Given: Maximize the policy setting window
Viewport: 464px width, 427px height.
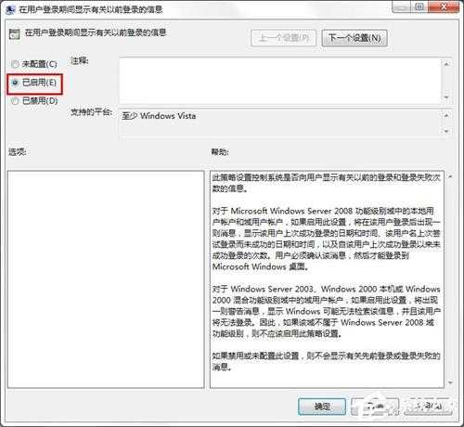Looking at the screenshot, I should pyautogui.click(x=419, y=7).
